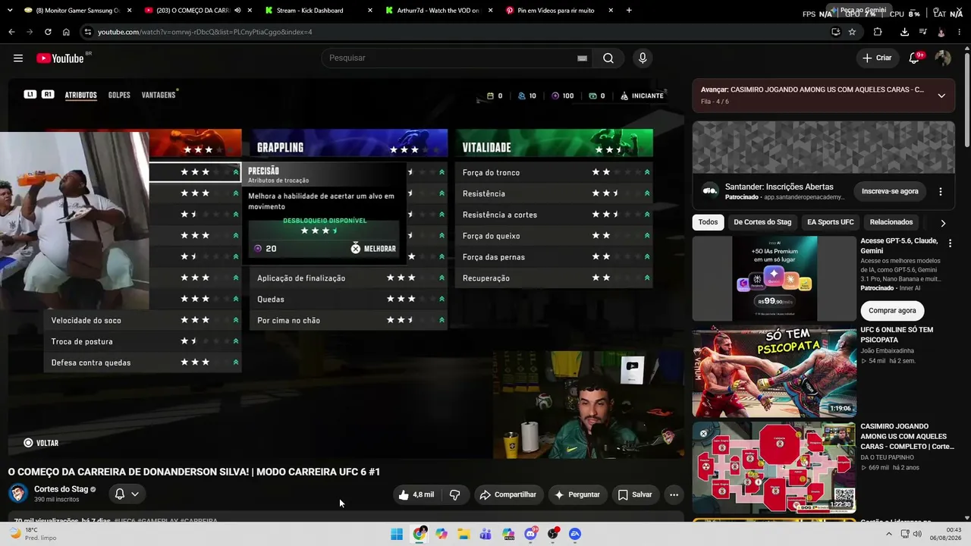Screen dimensions: 971x546
Task: Expand the playlist queue panel
Action: [941, 96]
